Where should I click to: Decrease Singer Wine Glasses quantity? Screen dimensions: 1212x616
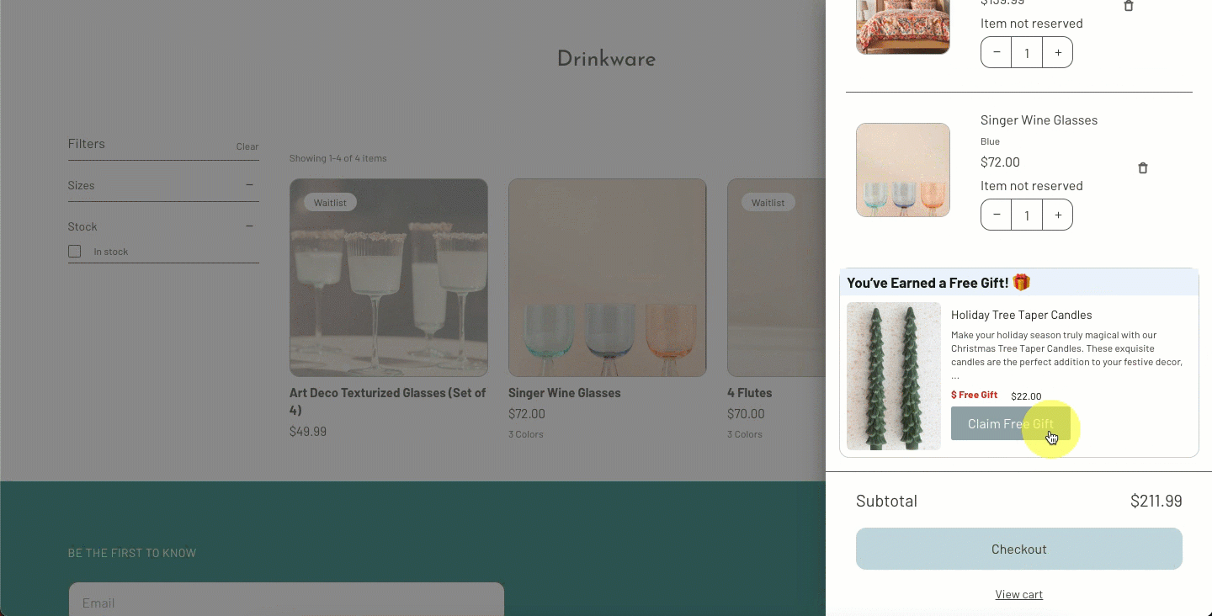[997, 215]
